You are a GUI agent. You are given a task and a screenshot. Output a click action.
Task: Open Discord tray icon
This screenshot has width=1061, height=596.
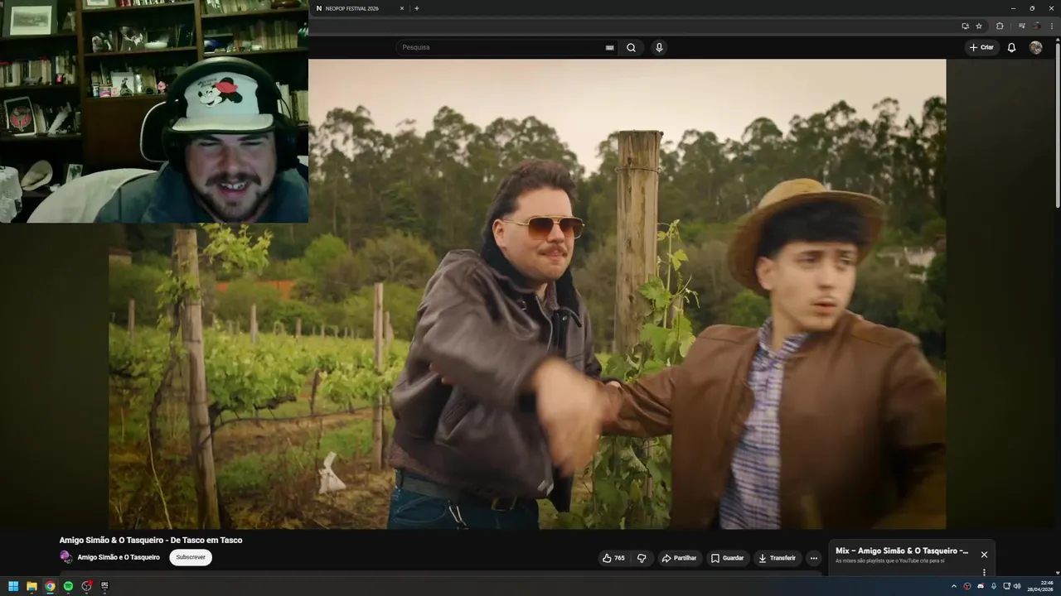click(x=980, y=586)
